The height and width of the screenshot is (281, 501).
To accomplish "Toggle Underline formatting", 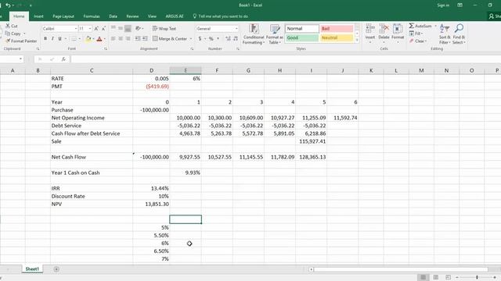I will point(59,38).
